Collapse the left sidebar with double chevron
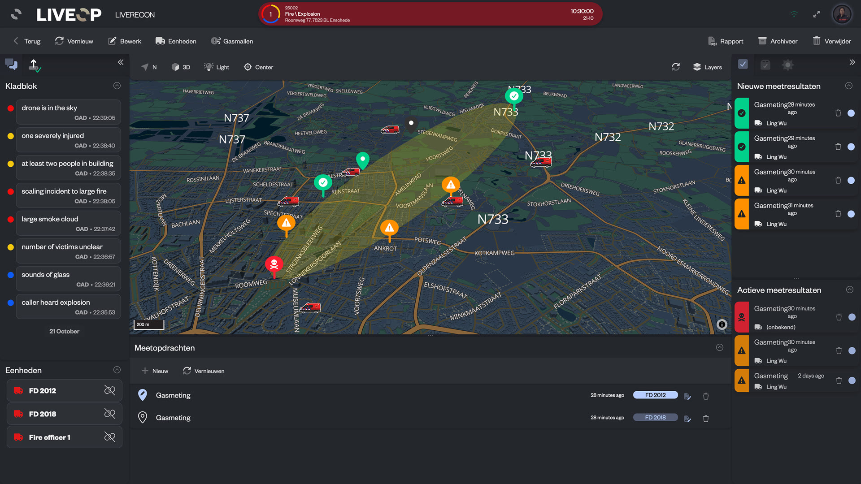This screenshot has width=861, height=484. click(x=121, y=62)
